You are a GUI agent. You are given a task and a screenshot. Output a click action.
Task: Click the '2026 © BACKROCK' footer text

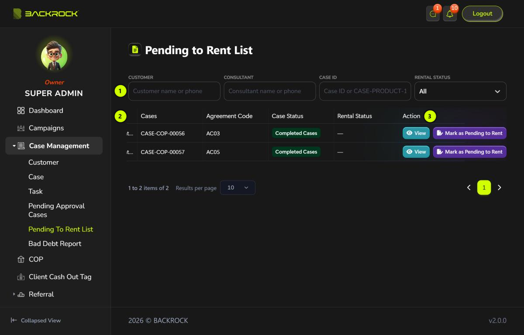point(158,321)
